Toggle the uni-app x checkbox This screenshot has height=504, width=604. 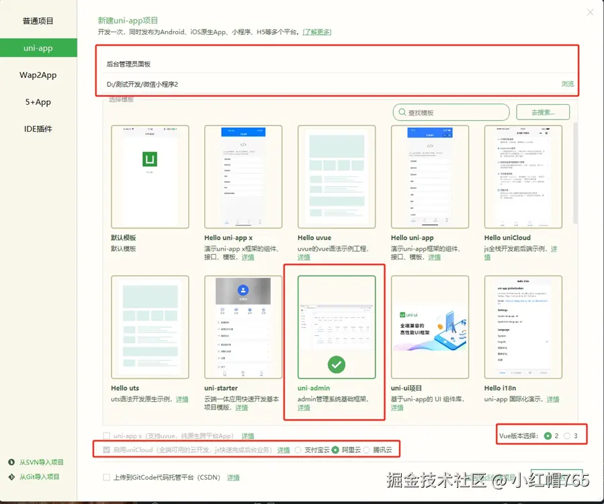(x=107, y=436)
